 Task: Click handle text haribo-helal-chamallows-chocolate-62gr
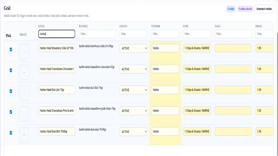pyautogui.click(x=97, y=67)
